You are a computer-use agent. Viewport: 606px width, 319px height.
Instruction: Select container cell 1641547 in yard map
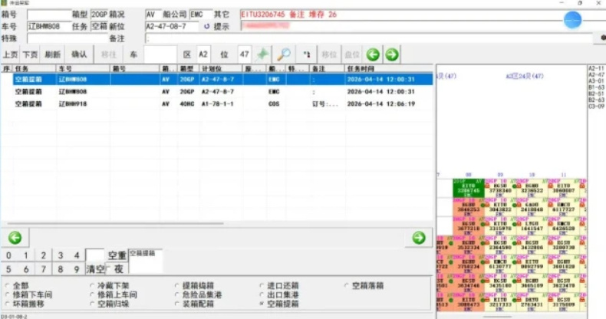(x=532, y=226)
